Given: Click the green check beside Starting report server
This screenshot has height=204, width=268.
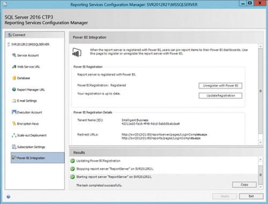Looking at the screenshot, I should coord(72,177).
